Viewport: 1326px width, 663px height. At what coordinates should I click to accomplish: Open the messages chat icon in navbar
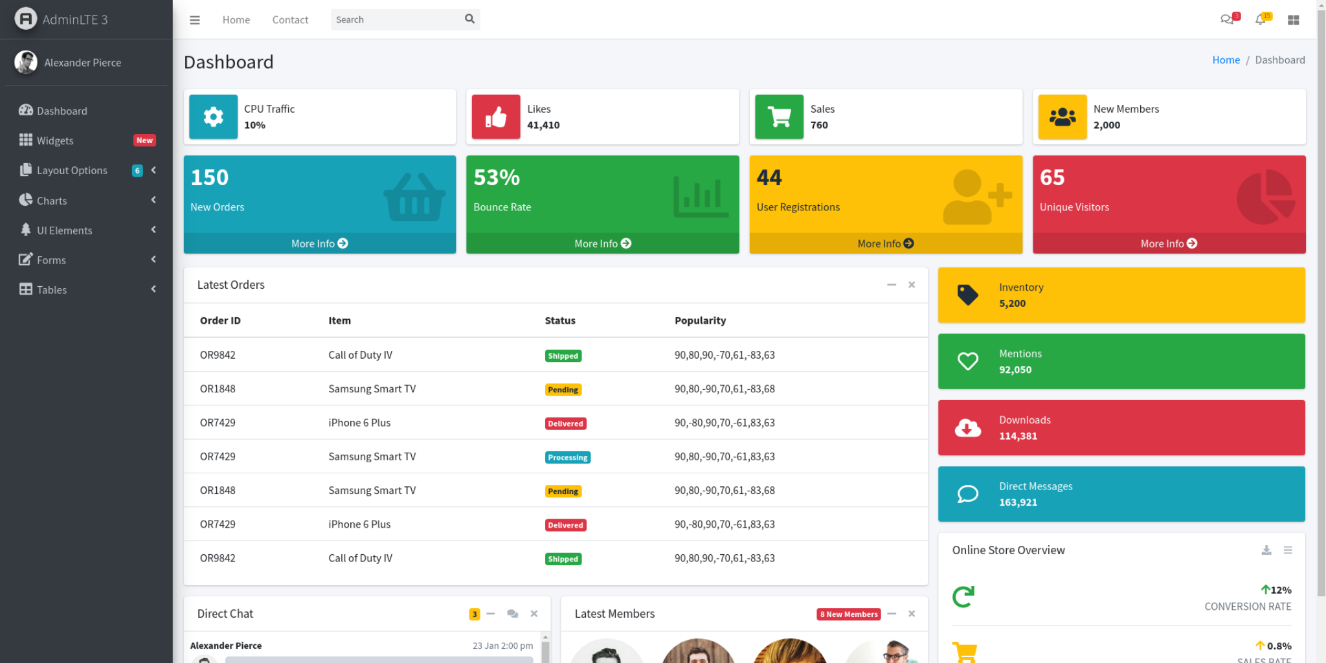tap(1226, 19)
